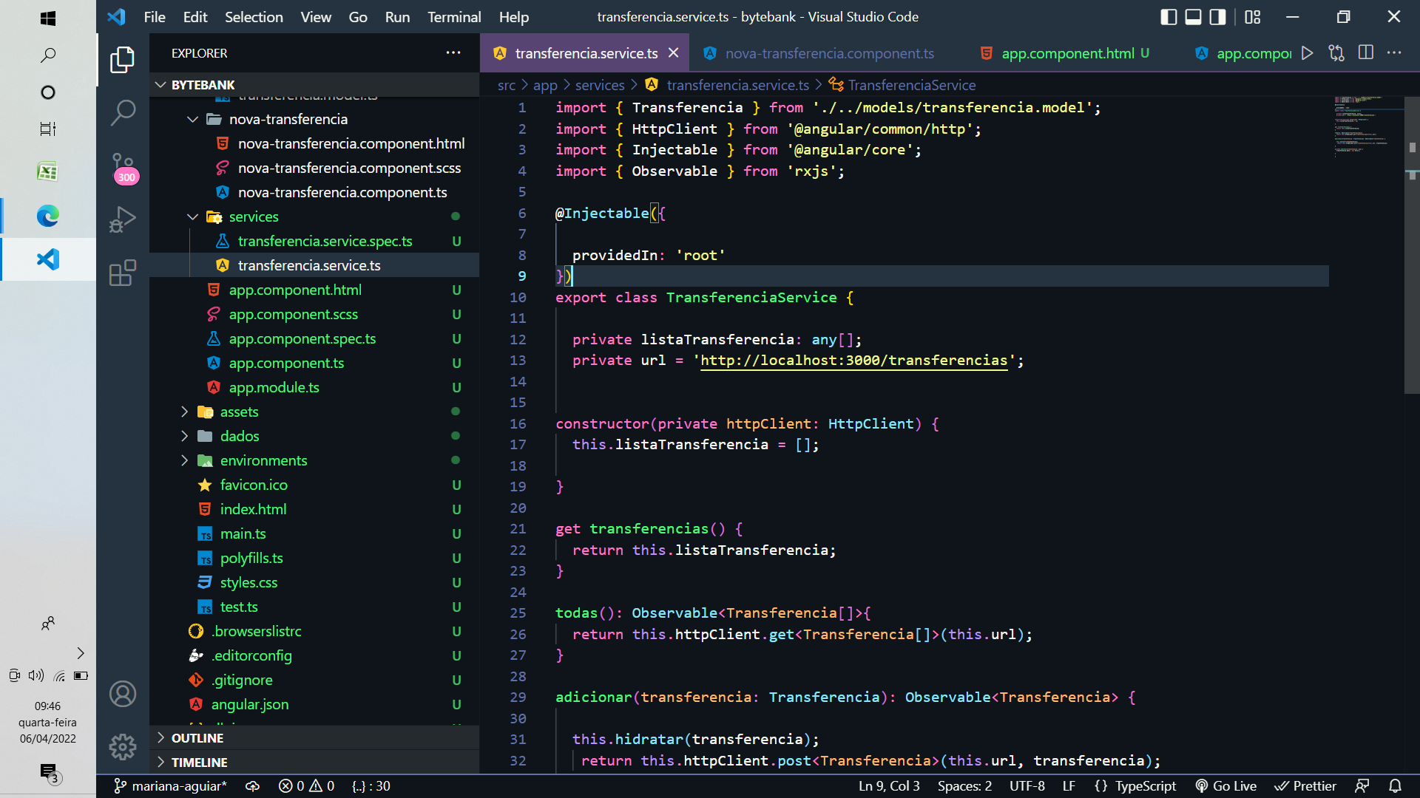This screenshot has height=798, width=1420.
Task: Open editor More Actions ellipsis
Action: [1394, 53]
